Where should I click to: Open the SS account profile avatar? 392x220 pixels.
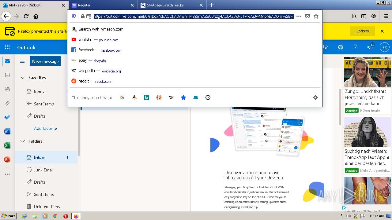385,47
